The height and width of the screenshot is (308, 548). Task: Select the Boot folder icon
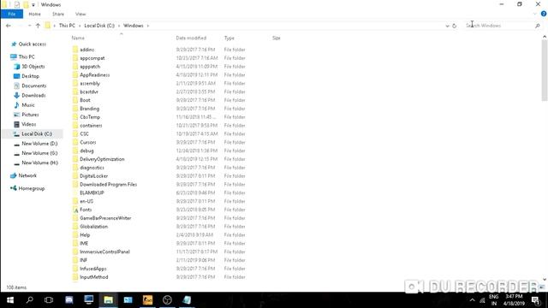(75, 100)
